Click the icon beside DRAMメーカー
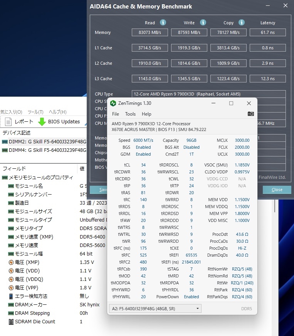Viewport: 294px width, 336px height. 11,305
